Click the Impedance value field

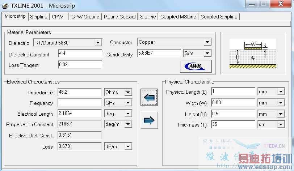(80, 92)
